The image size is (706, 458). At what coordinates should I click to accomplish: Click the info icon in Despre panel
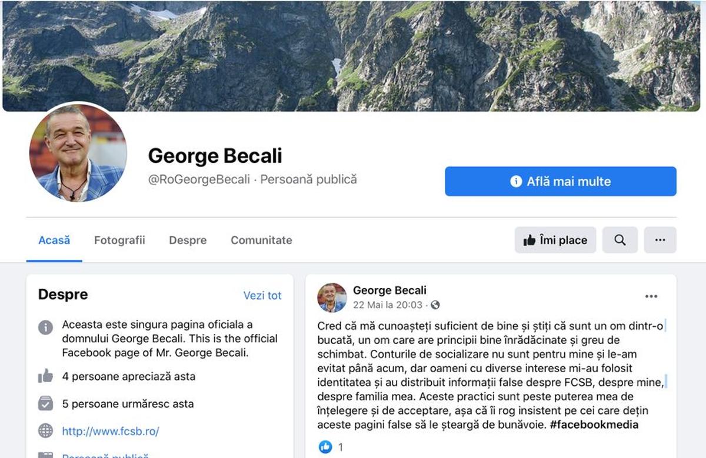pos(45,327)
